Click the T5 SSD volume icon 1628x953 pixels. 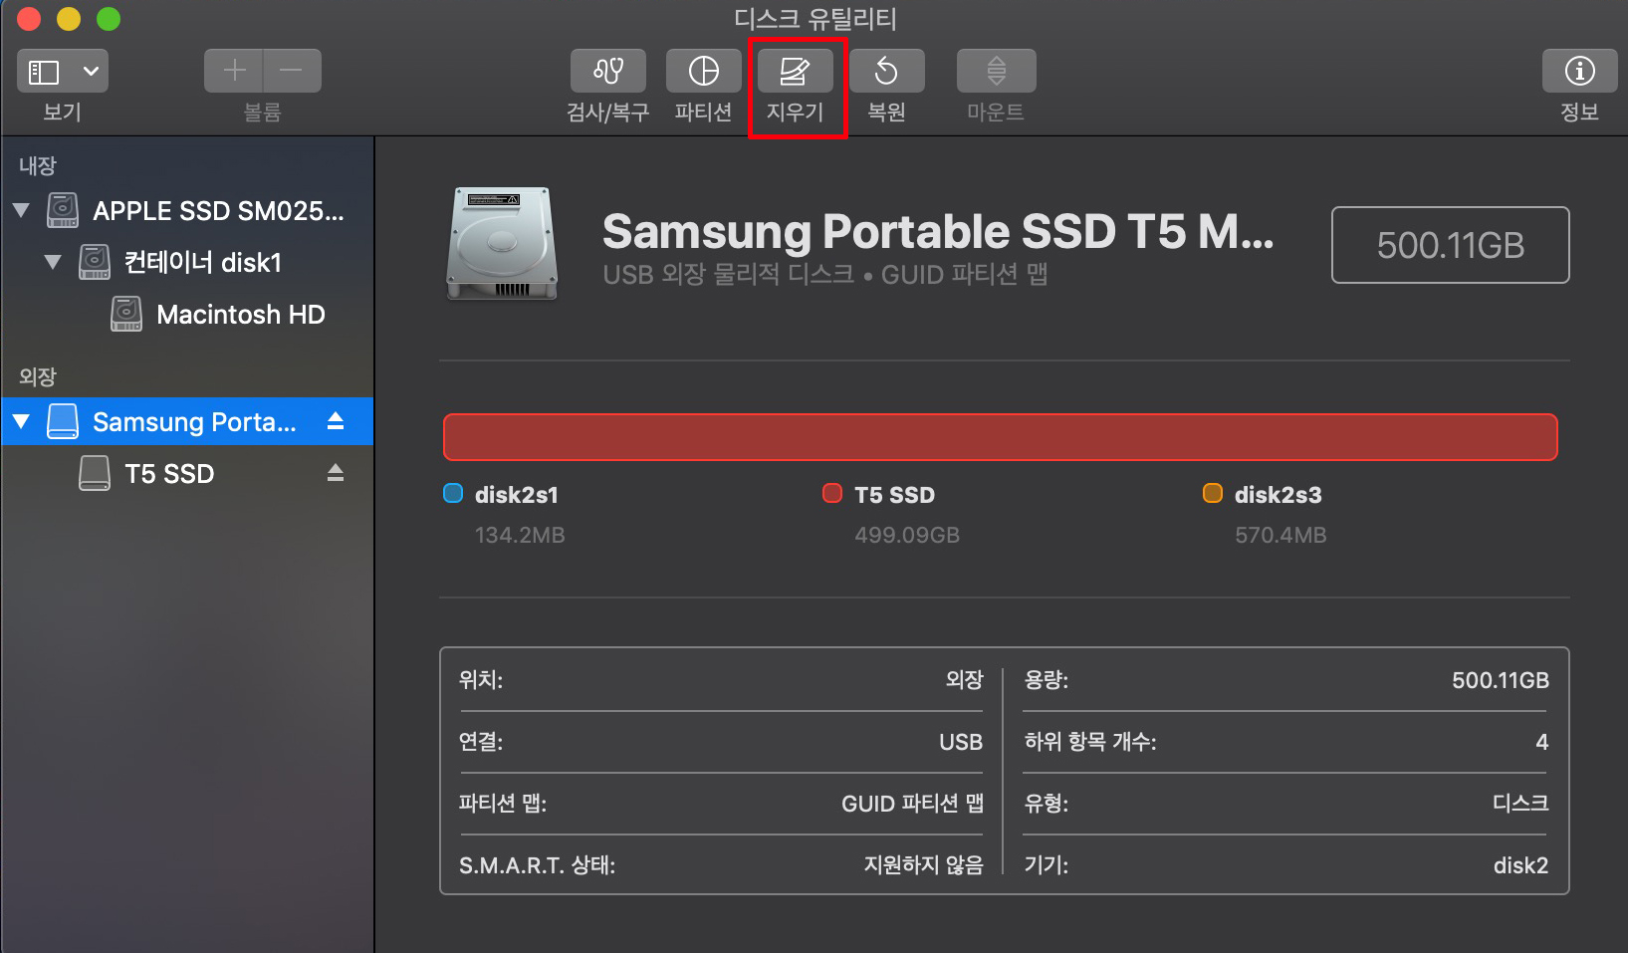(95, 473)
